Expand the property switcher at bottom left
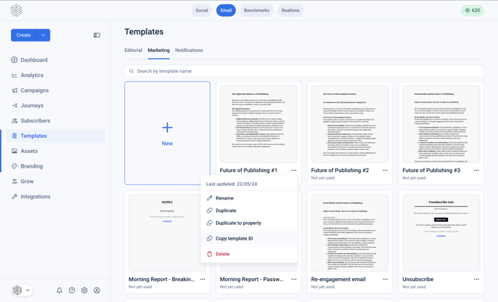This screenshot has height=302, width=498. [x=22, y=290]
